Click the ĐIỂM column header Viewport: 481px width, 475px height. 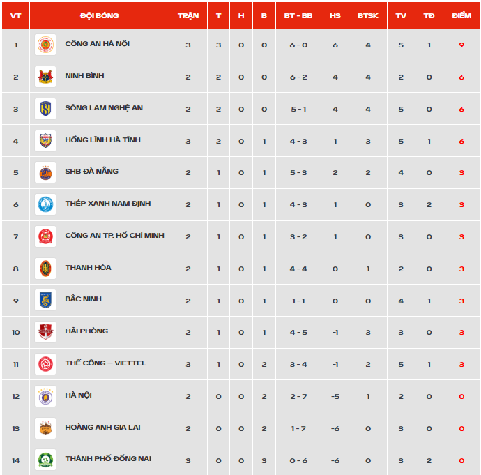(x=461, y=15)
